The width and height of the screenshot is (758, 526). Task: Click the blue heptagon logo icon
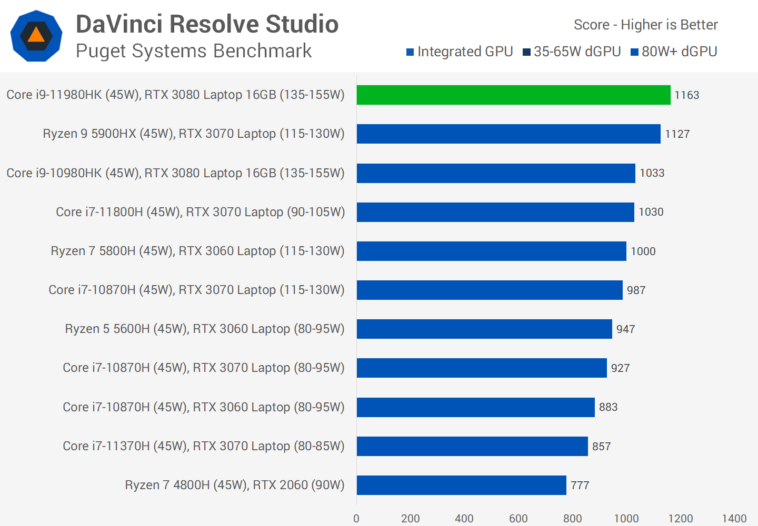(x=36, y=36)
